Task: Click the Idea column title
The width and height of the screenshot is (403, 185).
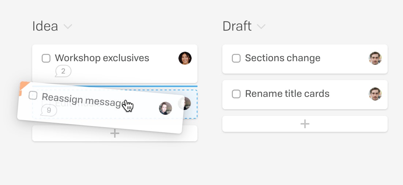Action: coord(45,26)
